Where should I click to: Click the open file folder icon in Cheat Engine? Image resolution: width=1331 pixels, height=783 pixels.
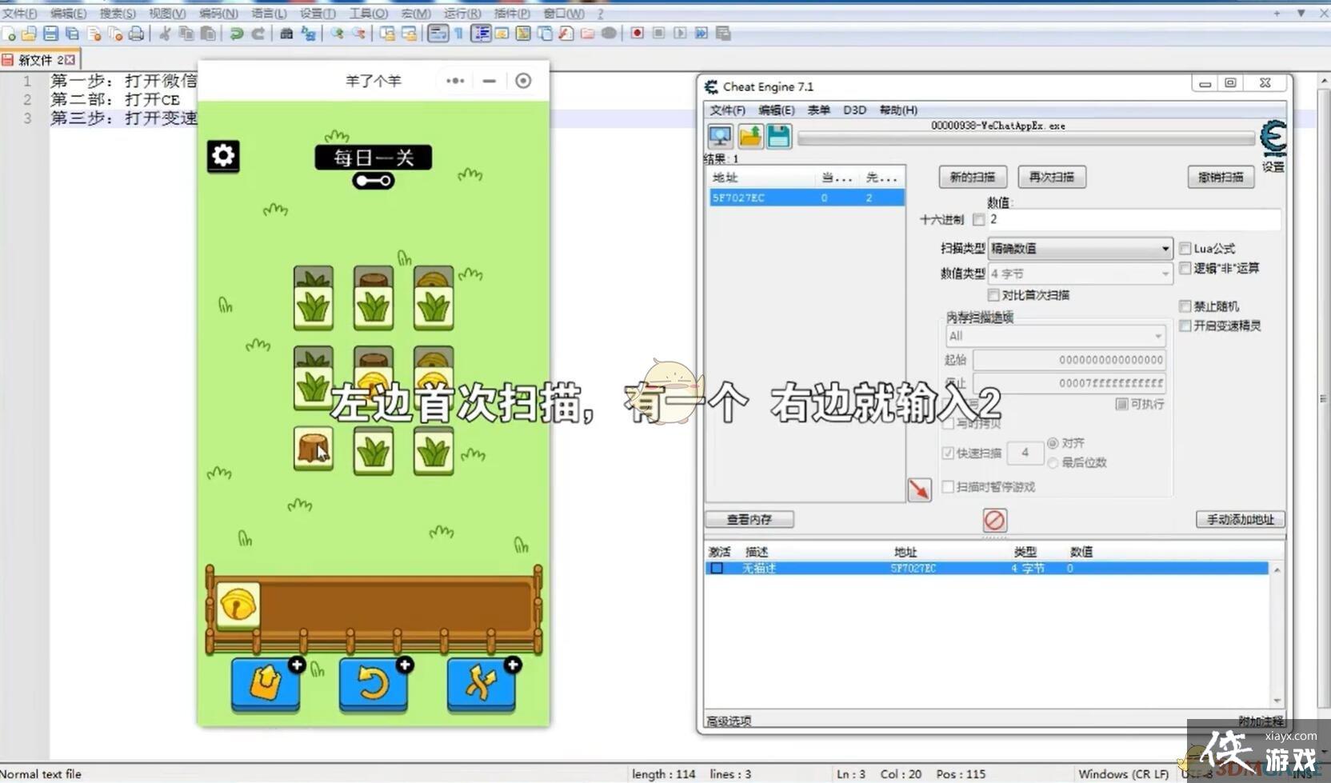point(750,137)
